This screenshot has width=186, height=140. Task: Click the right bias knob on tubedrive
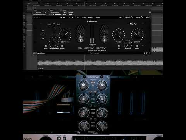(x=102, y=99)
